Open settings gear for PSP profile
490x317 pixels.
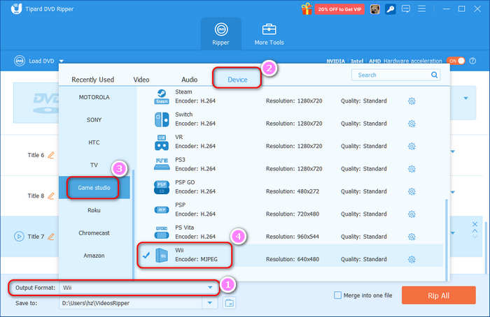pos(412,214)
